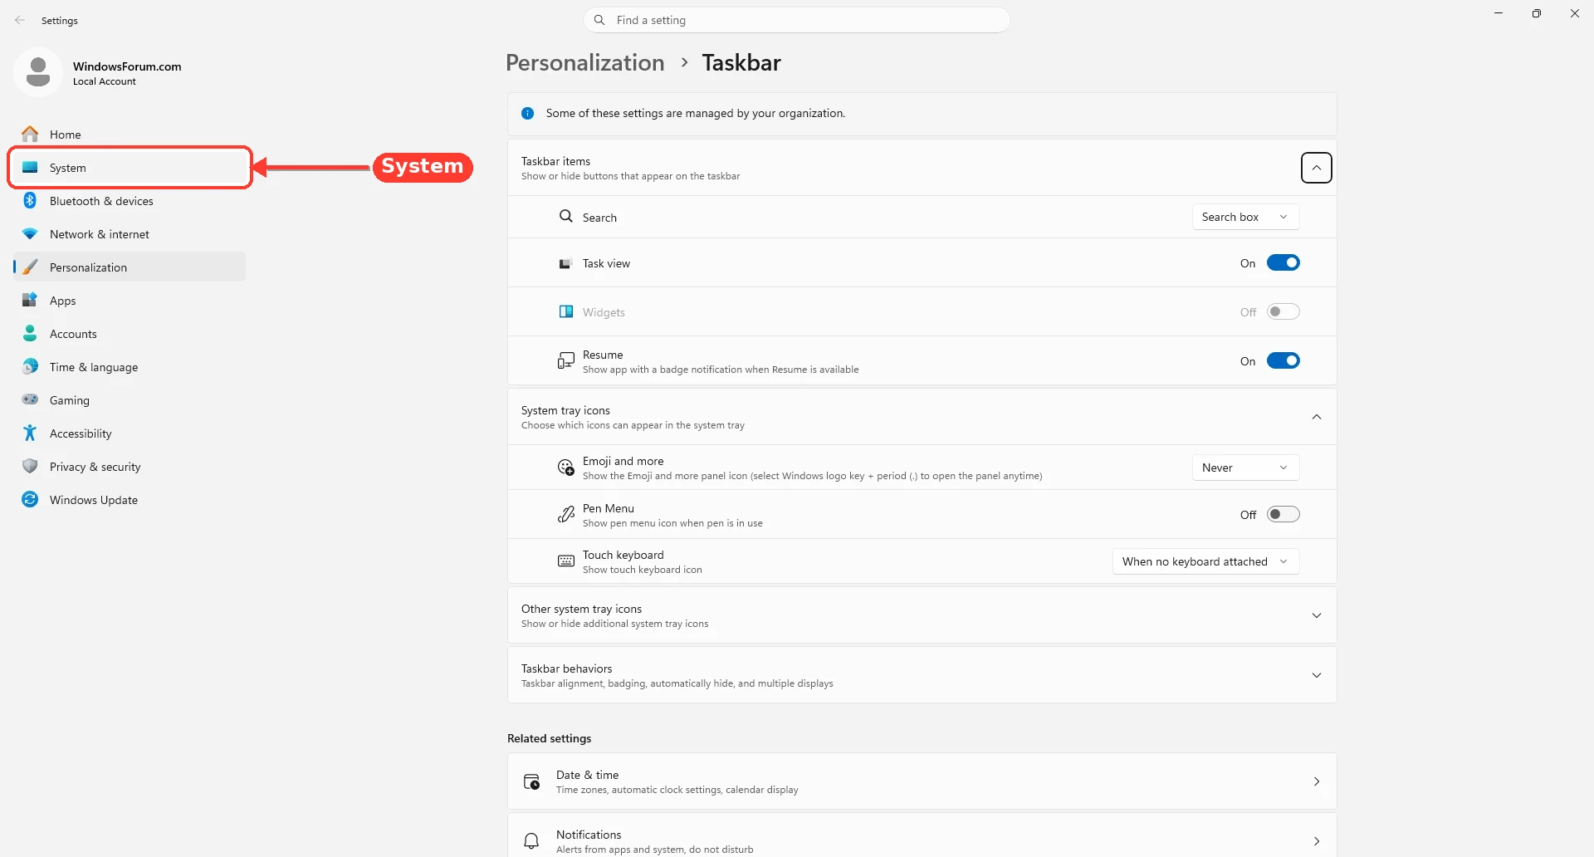1594x857 pixels.
Task: Open Gaming settings
Action: [x=130, y=399]
